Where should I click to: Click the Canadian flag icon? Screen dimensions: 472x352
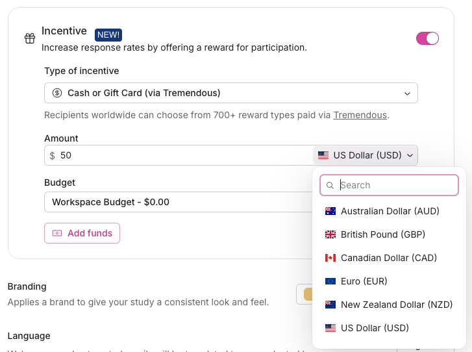(330, 258)
